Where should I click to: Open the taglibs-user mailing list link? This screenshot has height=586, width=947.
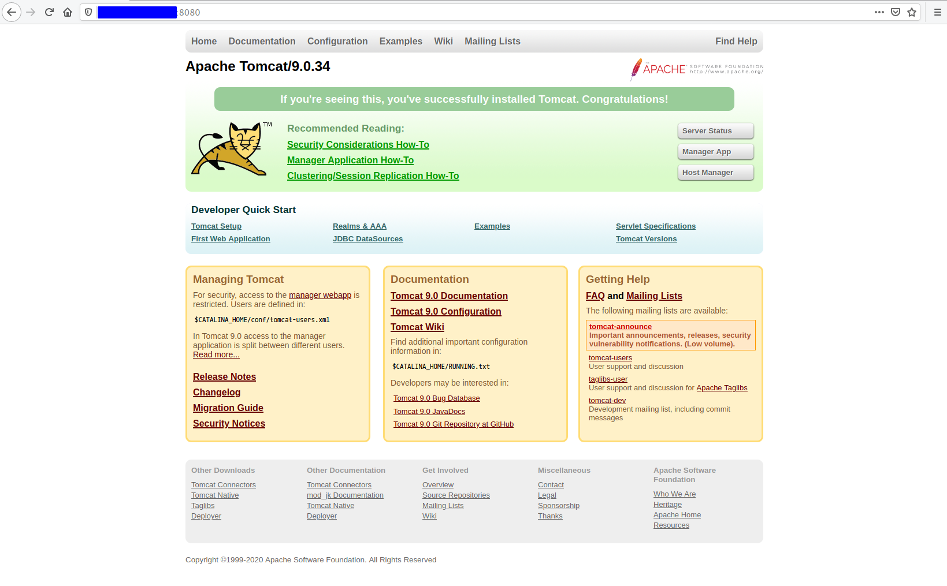[608, 379]
